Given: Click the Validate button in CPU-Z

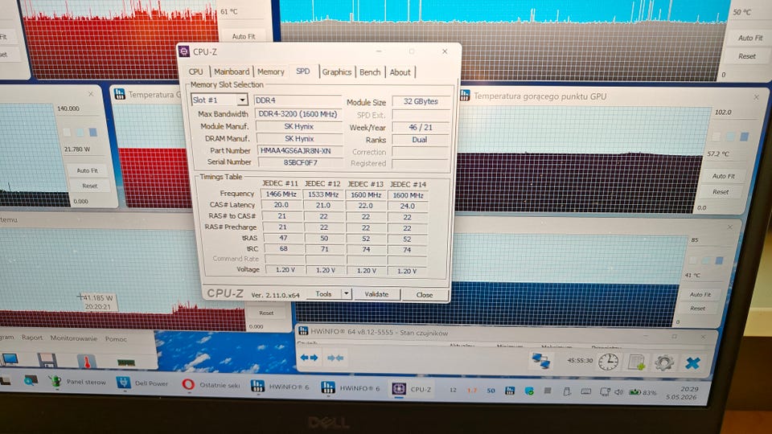Looking at the screenshot, I should [376, 294].
